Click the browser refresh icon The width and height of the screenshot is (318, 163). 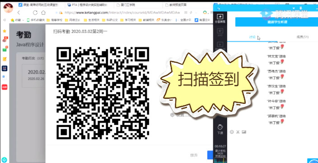coord(35,13)
